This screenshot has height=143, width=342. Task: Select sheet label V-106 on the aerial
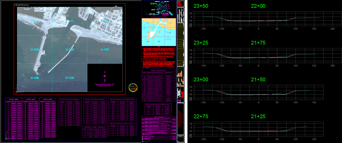click(70, 50)
